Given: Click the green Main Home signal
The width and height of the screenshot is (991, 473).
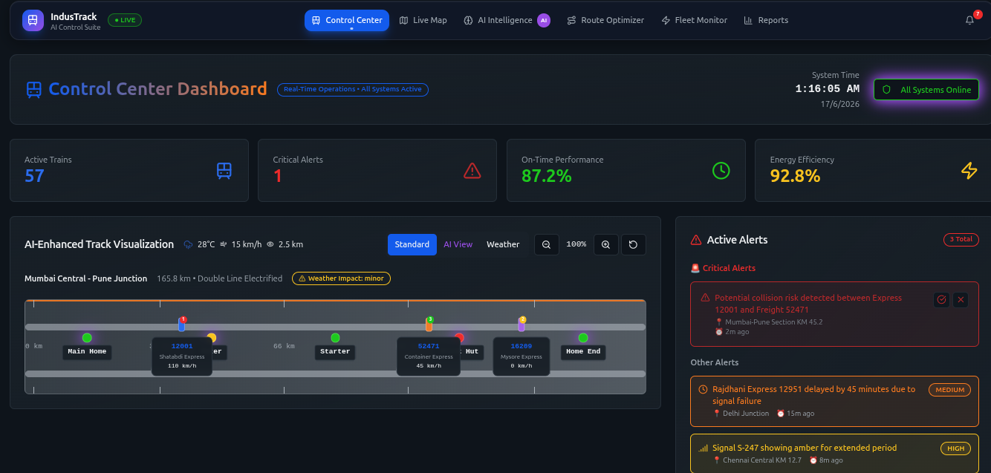Looking at the screenshot, I should coord(87,338).
